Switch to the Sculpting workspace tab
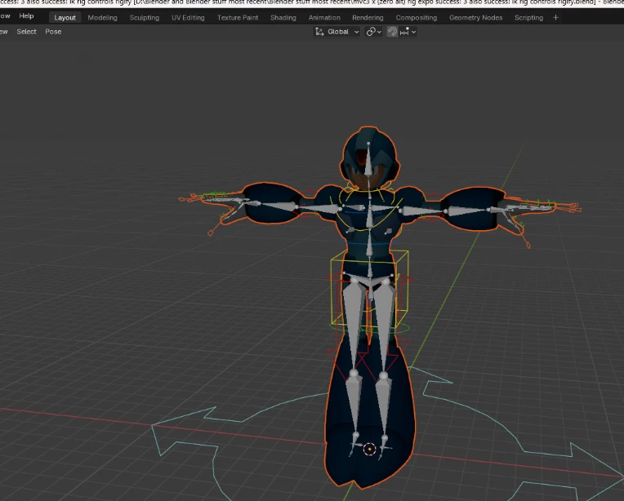The width and height of the screenshot is (624, 501). pyautogui.click(x=144, y=17)
